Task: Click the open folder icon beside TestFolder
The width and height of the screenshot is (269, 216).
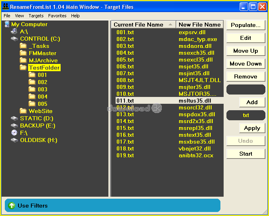Action: pyautogui.click(x=23, y=68)
